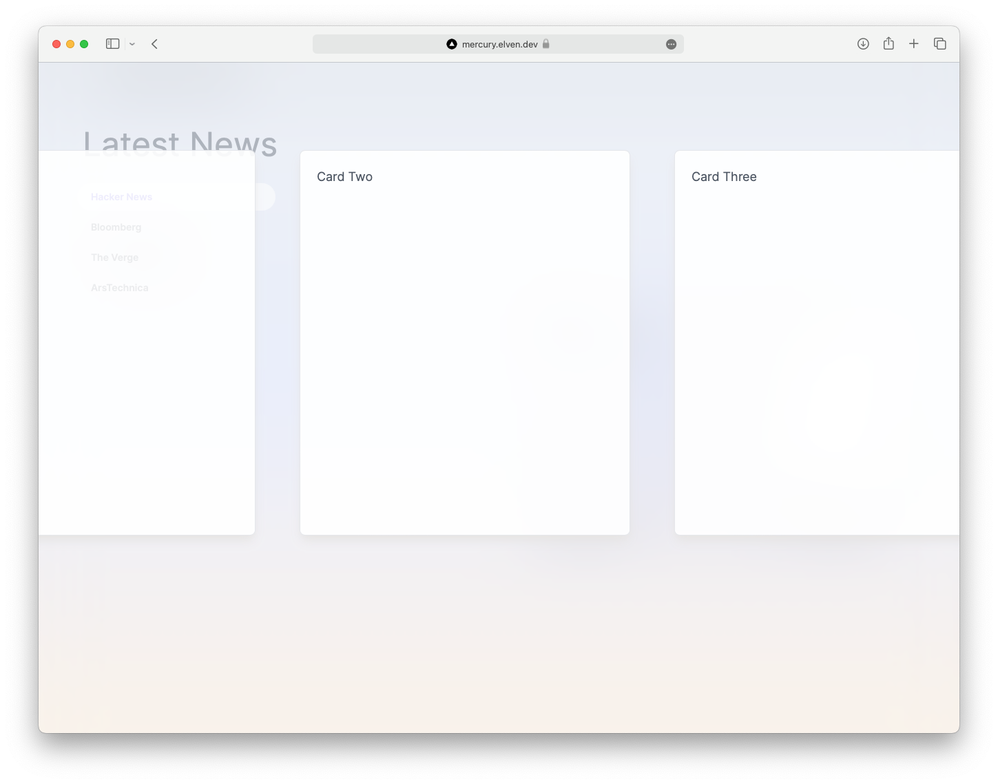
Task: Choose The Verge news source
Action: [x=114, y=257]
